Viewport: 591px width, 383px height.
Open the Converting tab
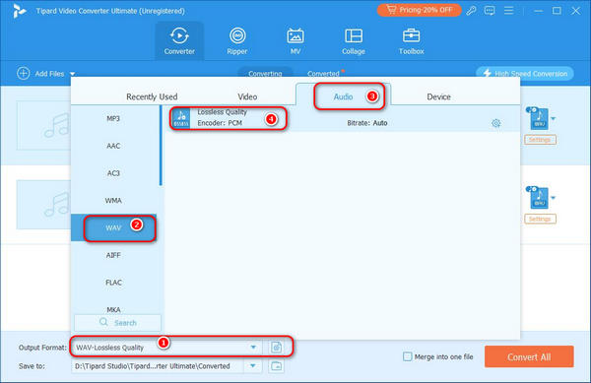tap(265, 74)
